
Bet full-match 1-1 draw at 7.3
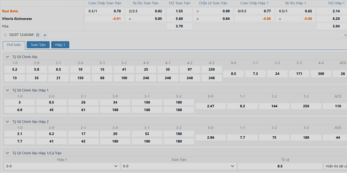click(255, 74)
